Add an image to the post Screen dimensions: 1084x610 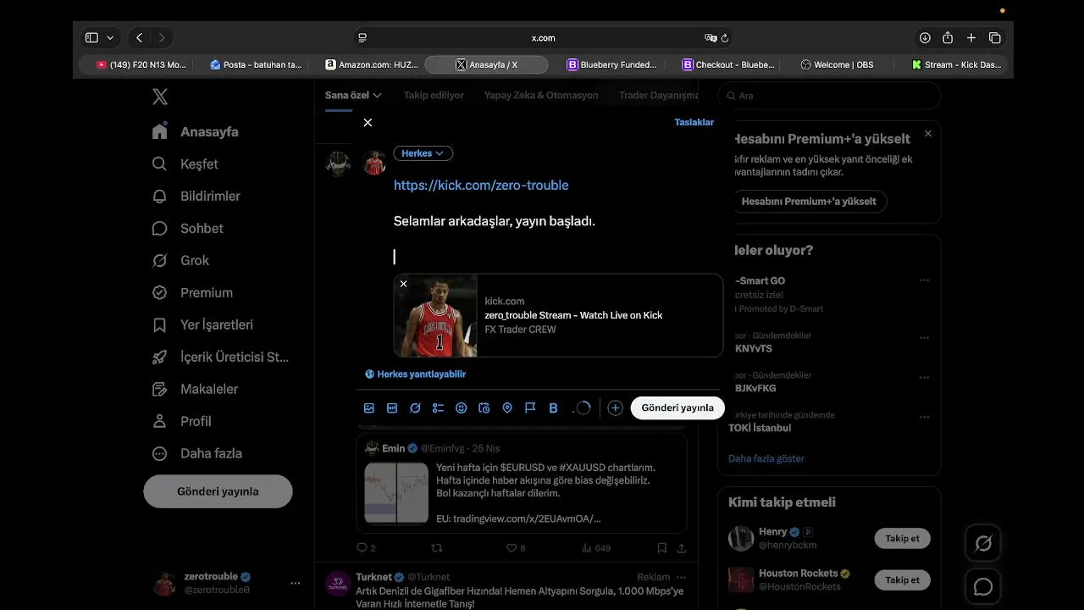coord(369,408)
